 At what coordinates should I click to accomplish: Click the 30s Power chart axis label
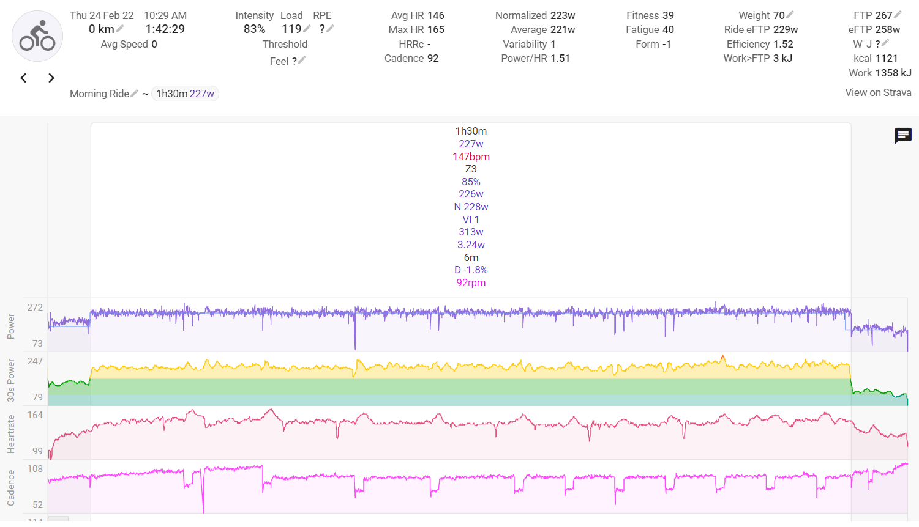[11, 380]
